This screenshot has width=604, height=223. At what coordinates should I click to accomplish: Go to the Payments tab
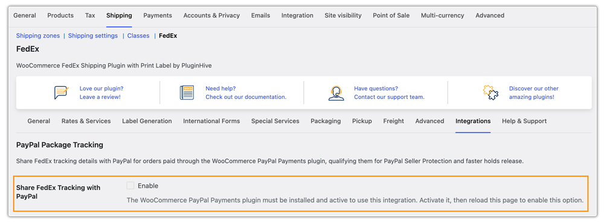coord(158,16)
